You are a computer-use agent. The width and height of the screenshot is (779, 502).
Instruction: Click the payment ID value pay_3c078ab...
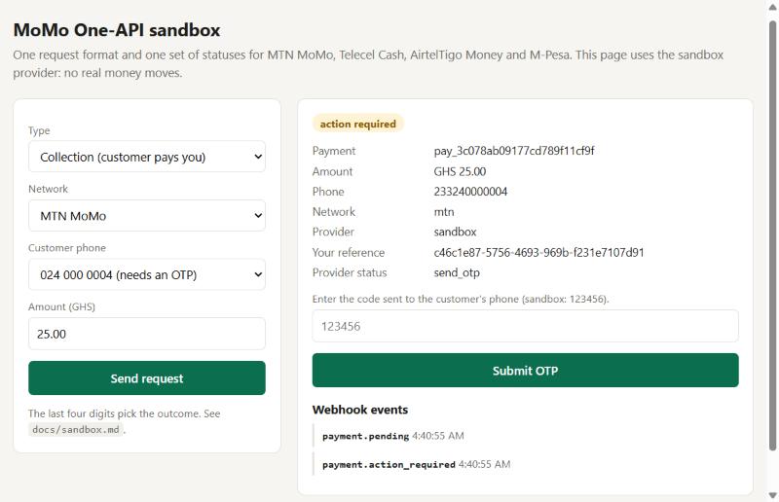pos(514,151)
